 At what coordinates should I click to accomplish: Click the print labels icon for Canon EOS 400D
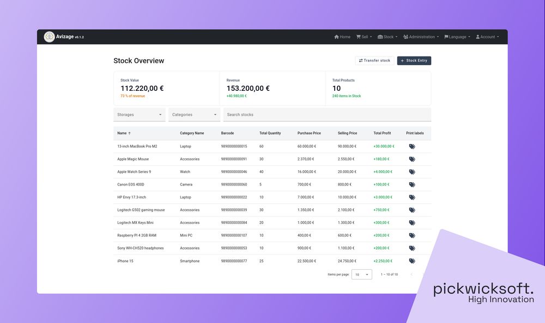tap(412, 185)
